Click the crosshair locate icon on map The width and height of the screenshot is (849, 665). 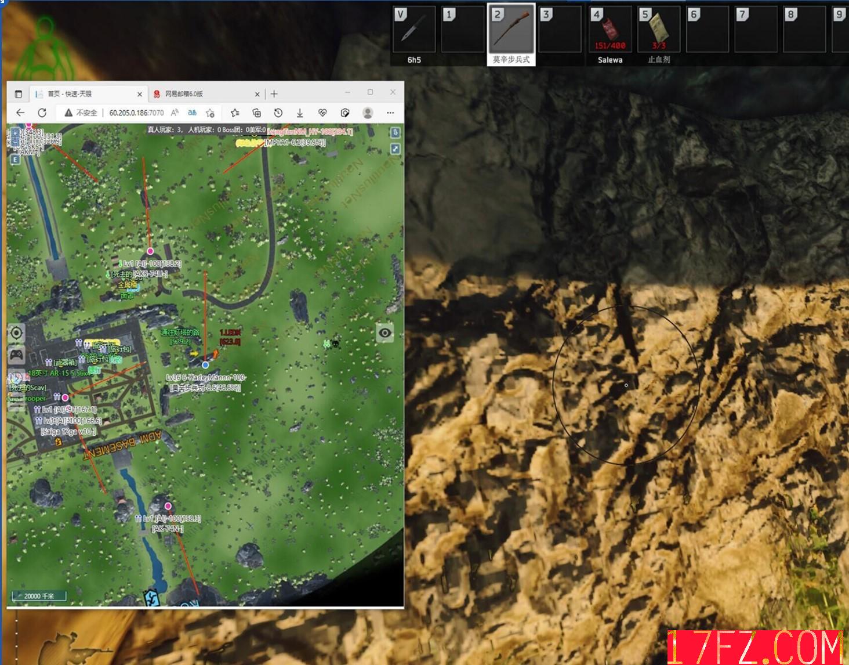[17, 332]
